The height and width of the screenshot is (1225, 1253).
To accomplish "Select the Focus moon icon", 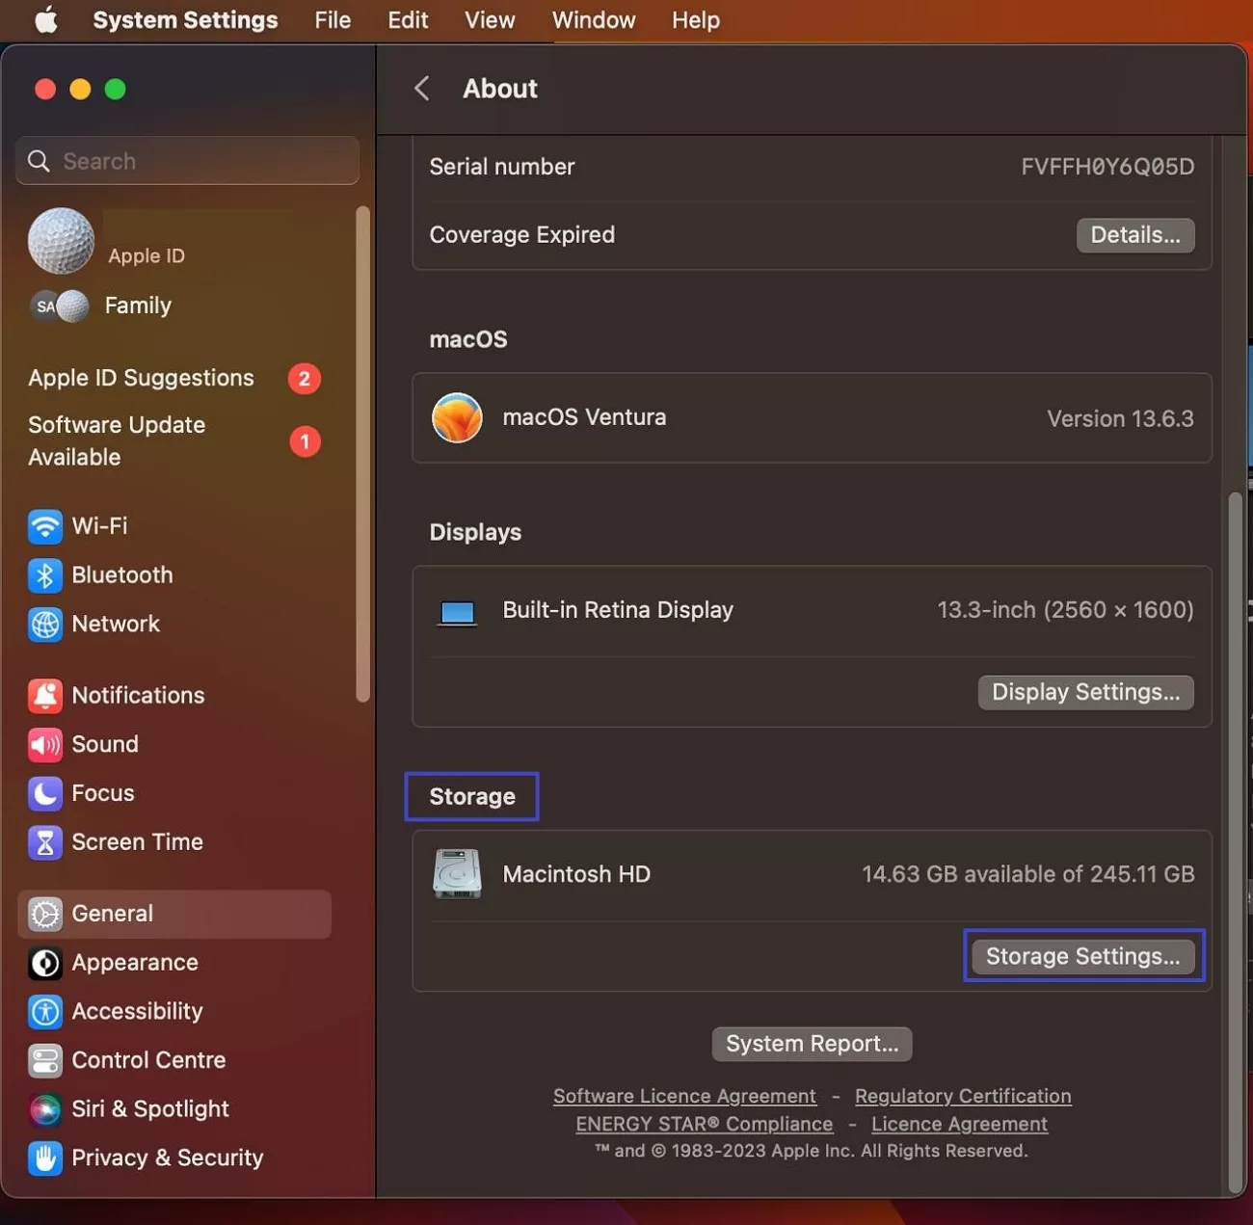I will [x=45, y=793].
